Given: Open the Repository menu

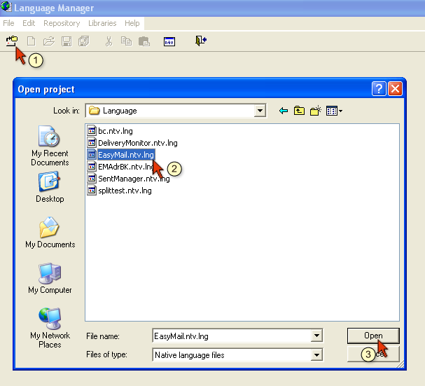Looking at the screenshot, I should pyautogui.click(x=62, y=23).
